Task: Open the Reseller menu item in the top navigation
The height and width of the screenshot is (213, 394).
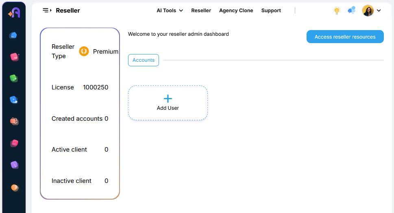Action: click(201, 11)
